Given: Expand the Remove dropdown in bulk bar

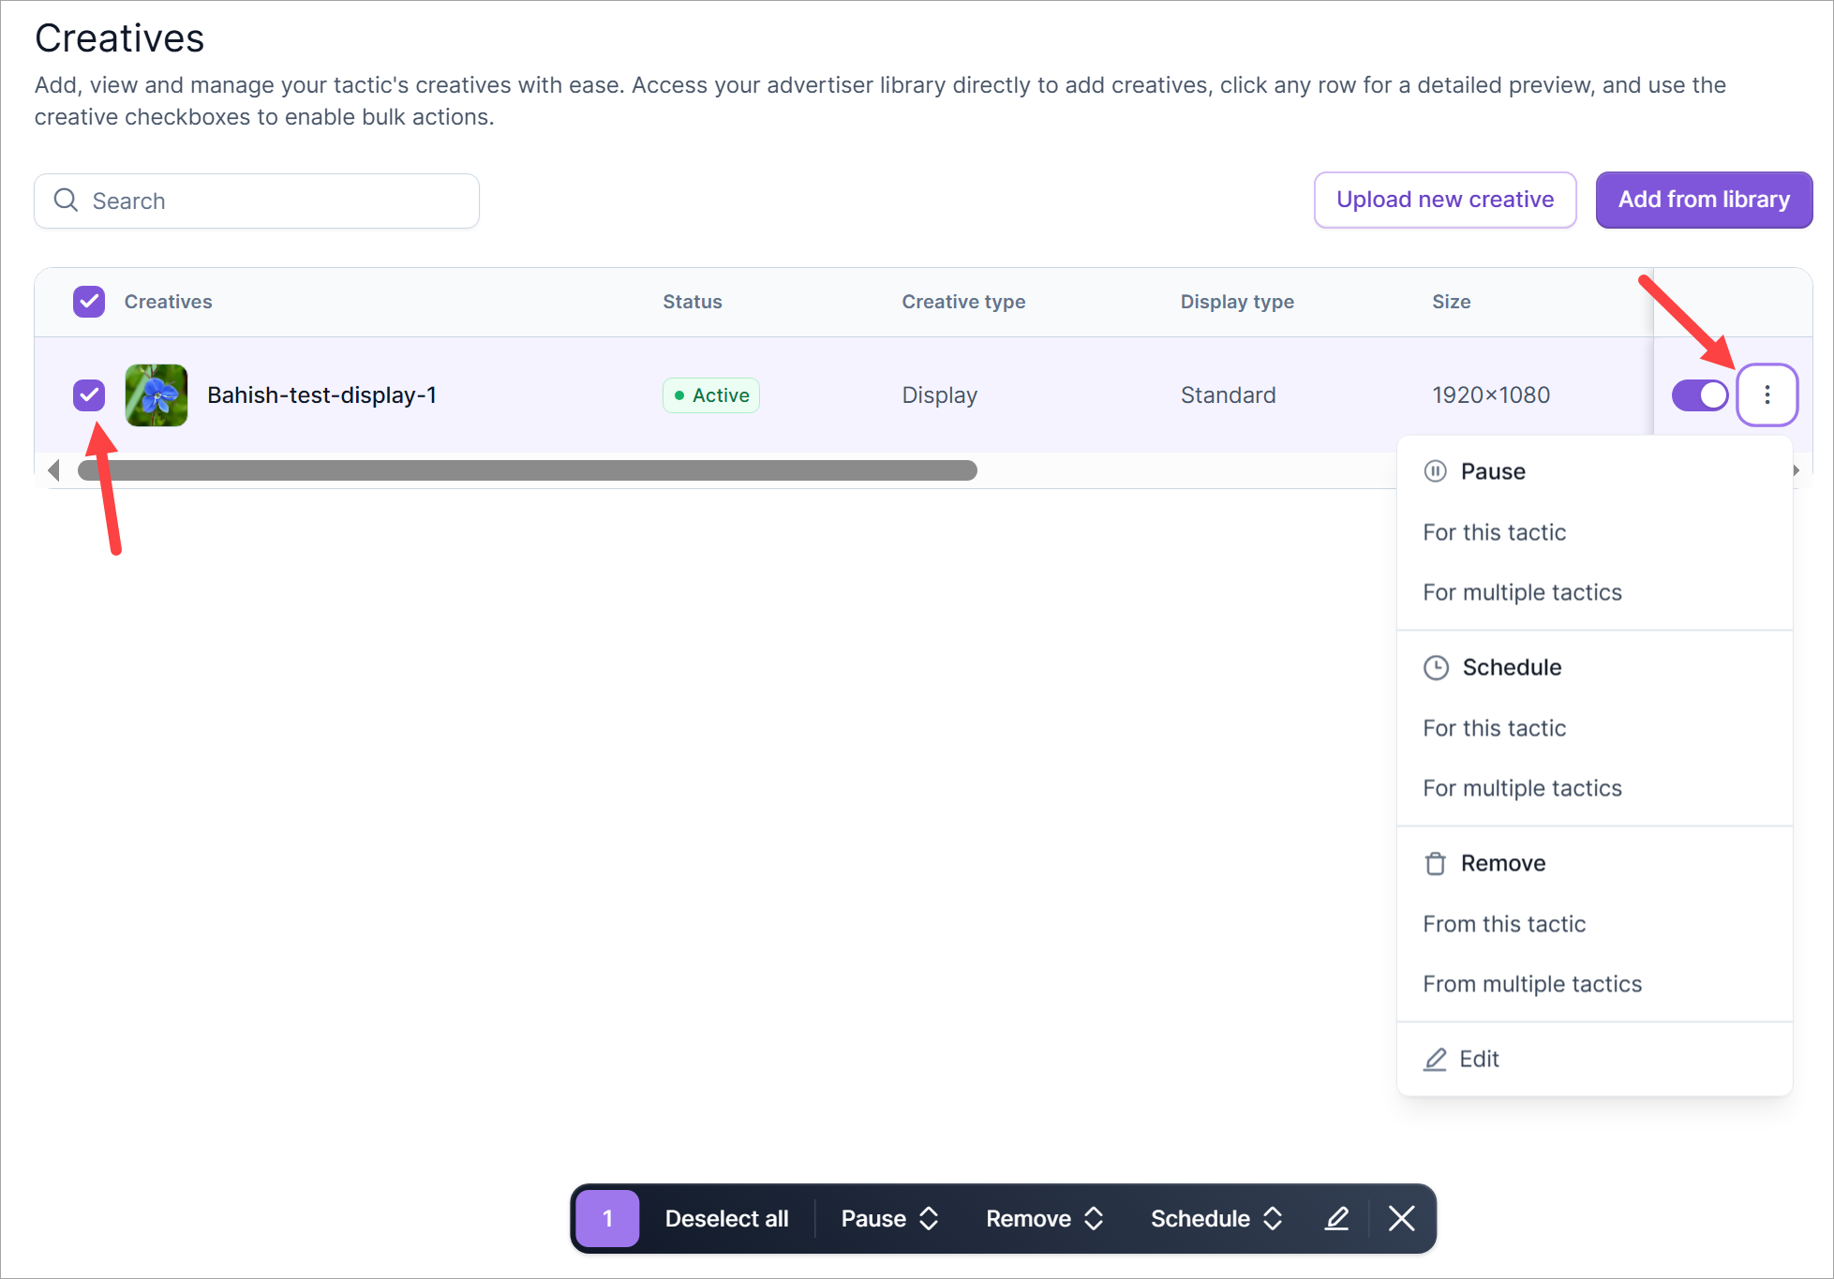Looking at the screenshot, I should (x=1043, y=1218).
